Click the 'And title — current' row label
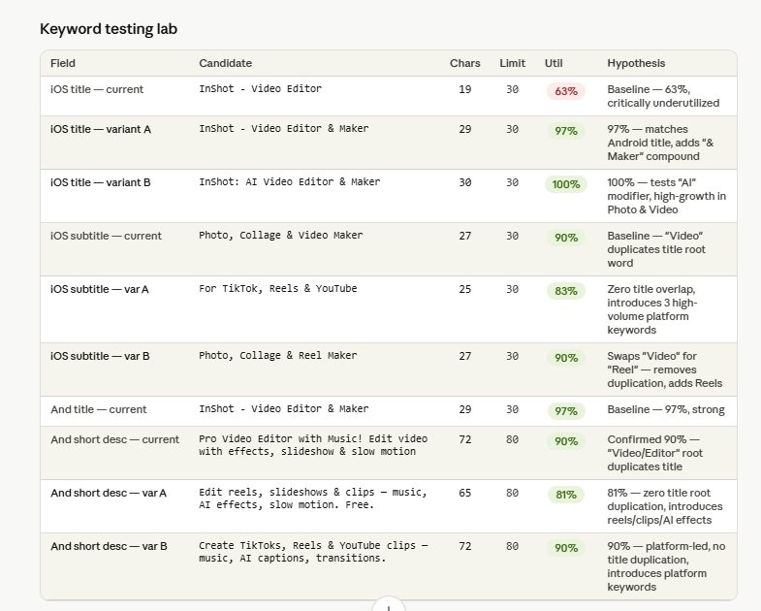Viewport: 761px width, 611px height. [99, 409]
